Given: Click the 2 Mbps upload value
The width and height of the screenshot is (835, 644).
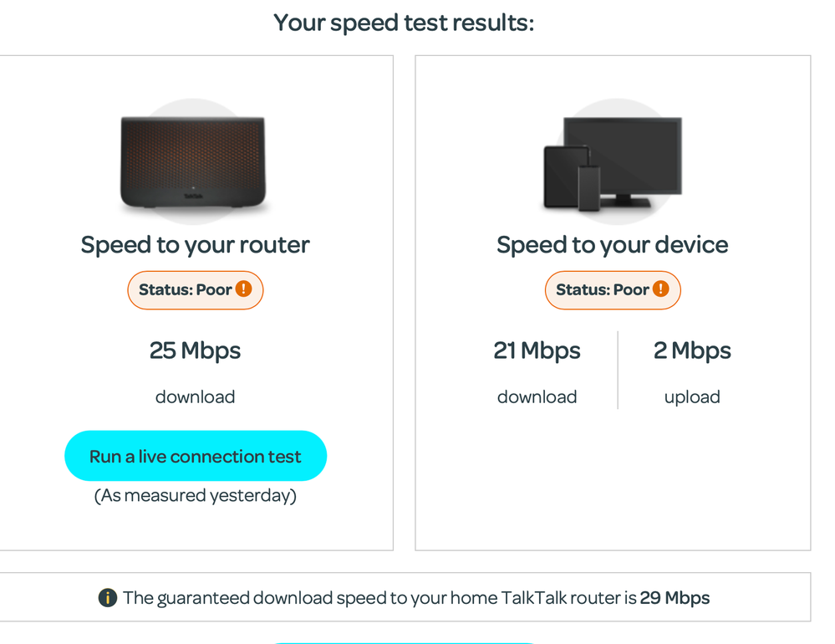Looking at the screenshot, I should pyautogui.click(x=692, y=350).
